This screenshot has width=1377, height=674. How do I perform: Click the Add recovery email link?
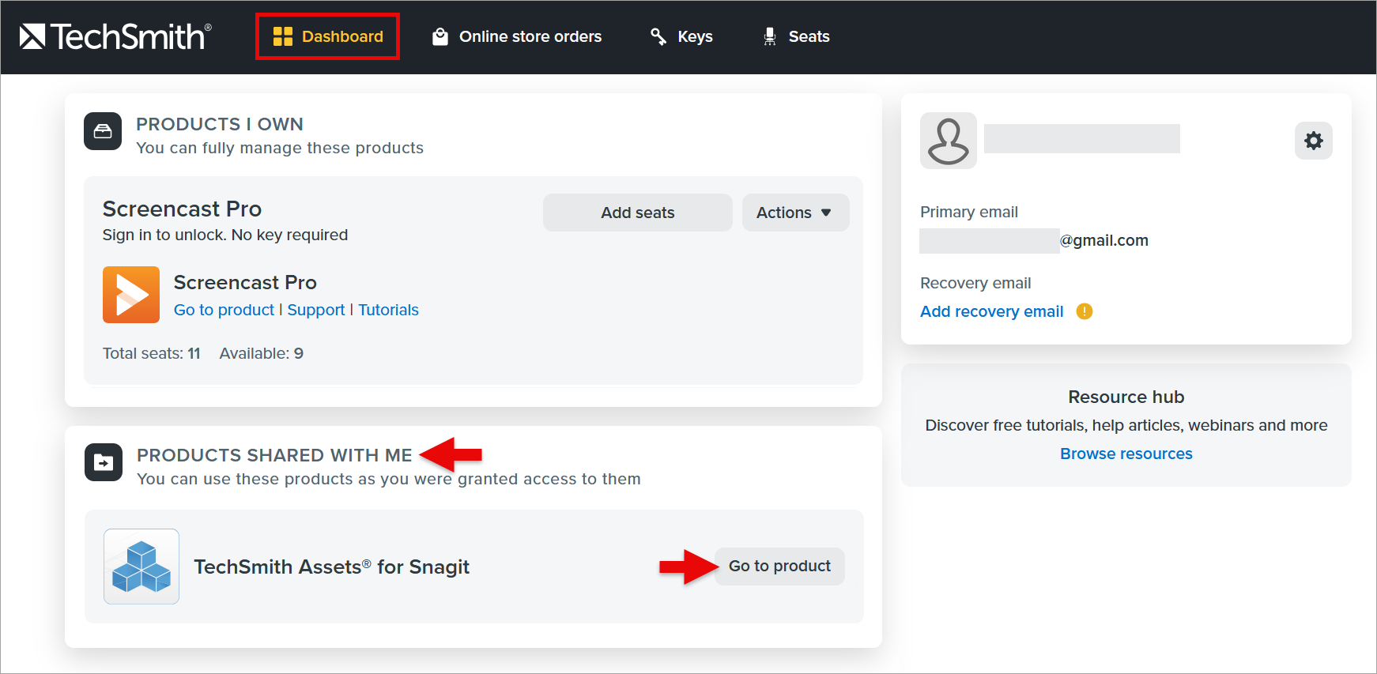[x=992, y=311]
